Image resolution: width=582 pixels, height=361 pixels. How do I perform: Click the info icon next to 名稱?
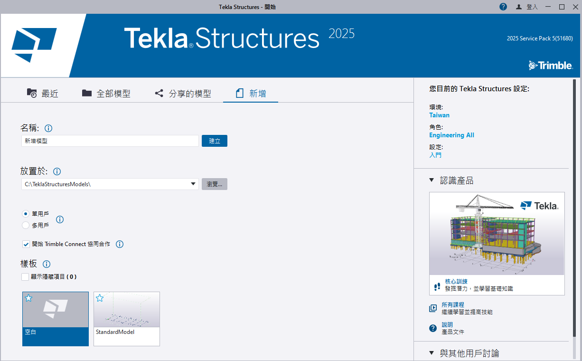(48, 128)
